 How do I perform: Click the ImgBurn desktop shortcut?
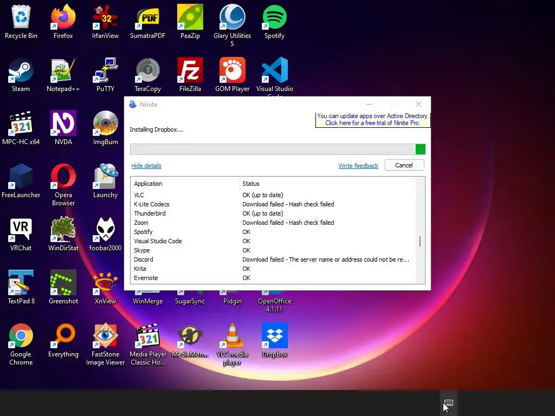point(105,123)
